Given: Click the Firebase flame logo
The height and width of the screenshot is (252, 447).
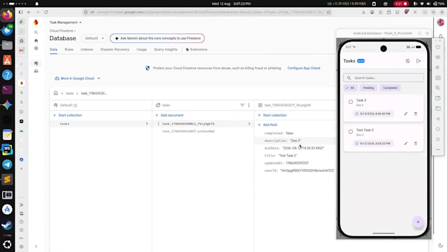Looking at the screenshot, I should pos(35,22).
